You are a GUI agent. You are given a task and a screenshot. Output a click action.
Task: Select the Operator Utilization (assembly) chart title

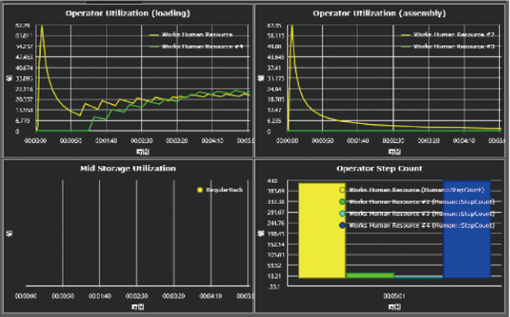(381, 13)
